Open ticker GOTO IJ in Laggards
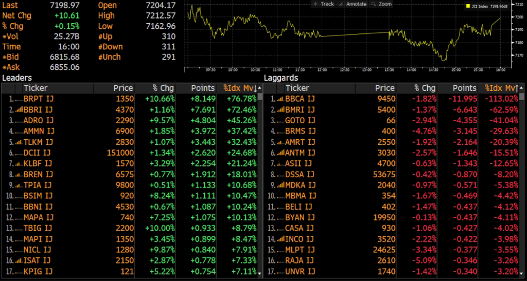 300,120
